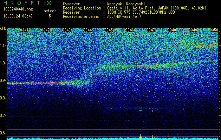Click receiver ICOM IC-575 53.7492 MHz text
221x140 pixels.
point(141,12)
